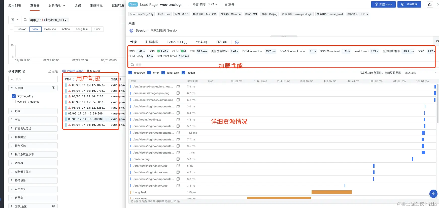The image size is (439, 208).
Task: Click the search magnifier icon in query bar
Action: (25, 20)
